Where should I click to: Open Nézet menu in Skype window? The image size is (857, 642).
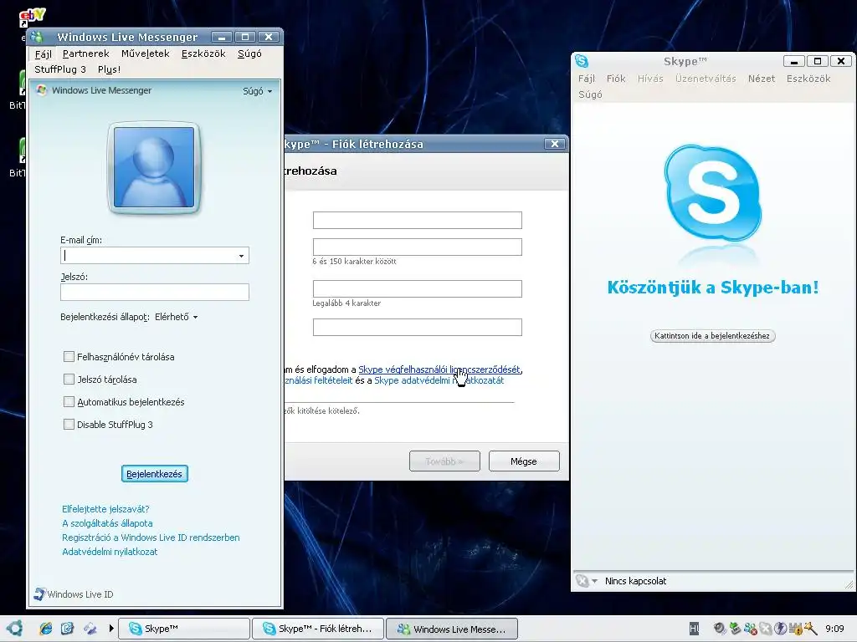click(x=762, y=79)
